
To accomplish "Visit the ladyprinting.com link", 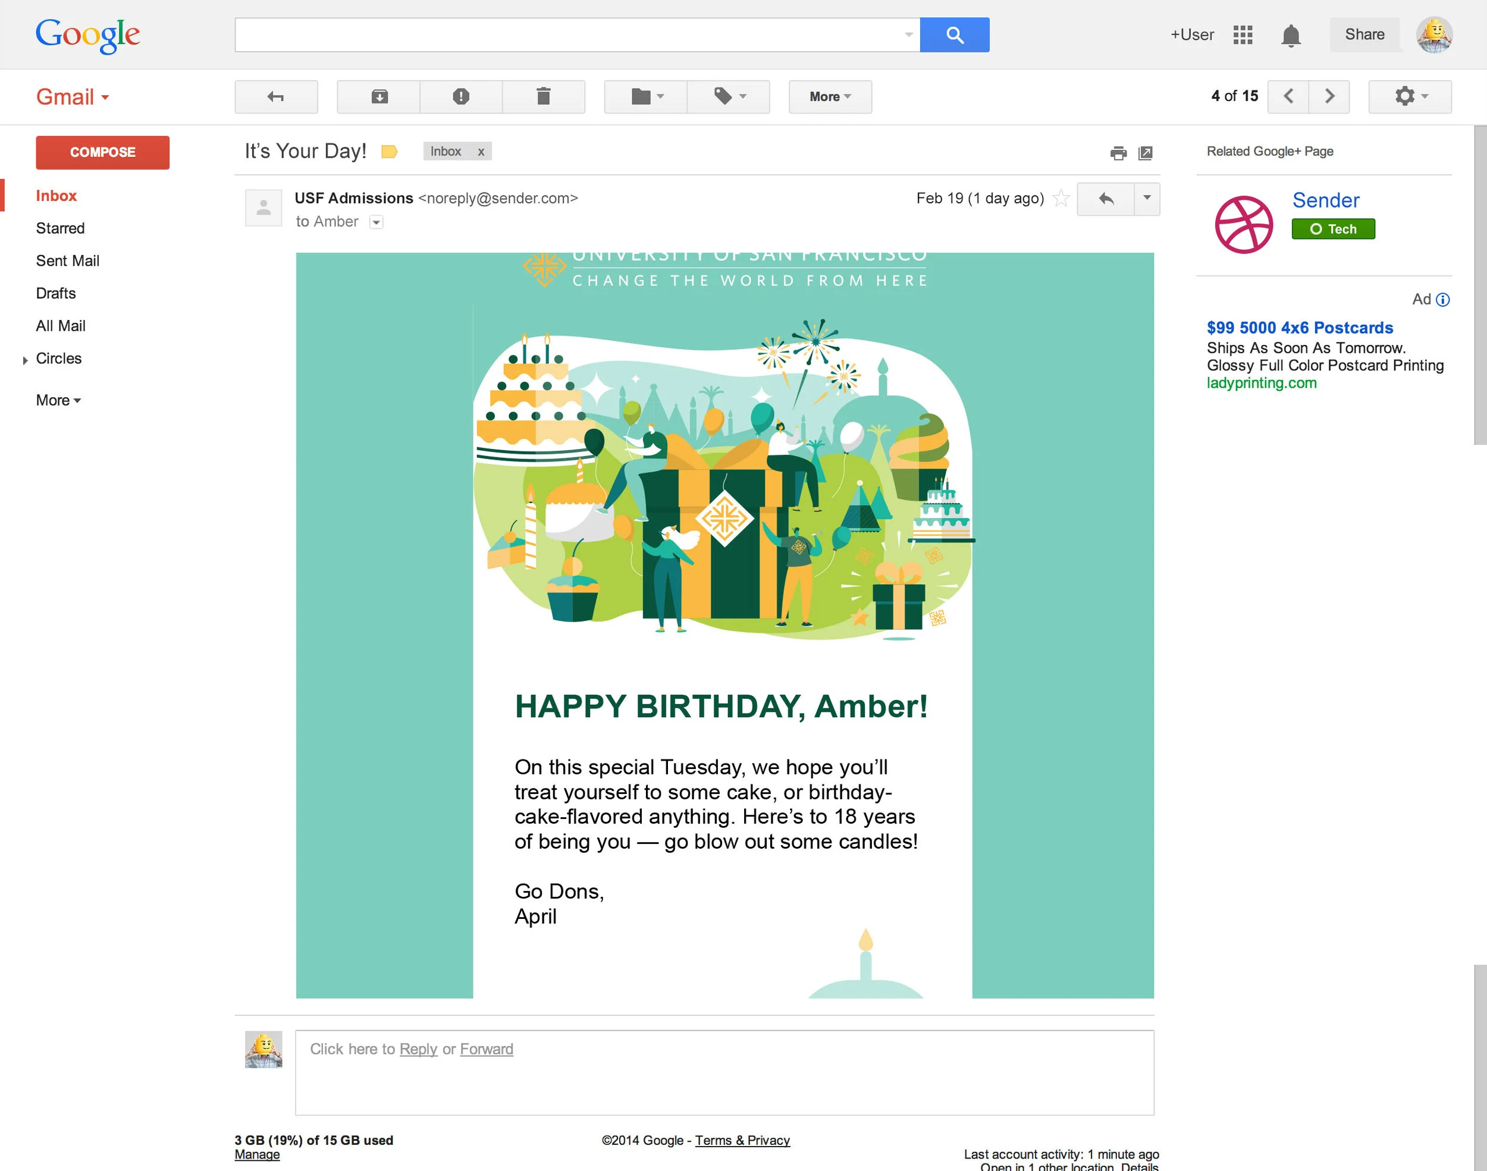I will 1262,383.
